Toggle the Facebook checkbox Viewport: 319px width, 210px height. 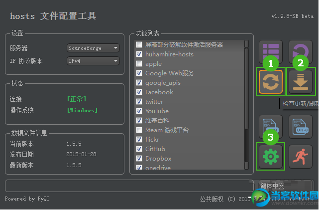pos(139,92)
